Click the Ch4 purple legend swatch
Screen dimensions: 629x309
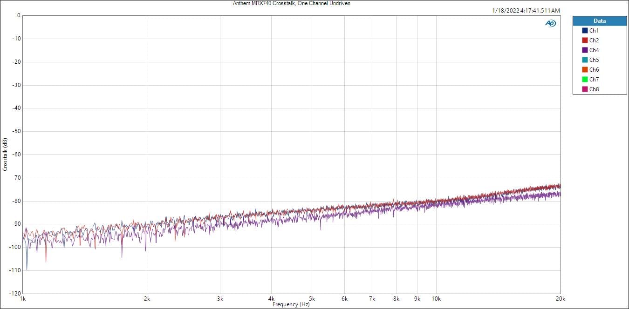[585, 50]
